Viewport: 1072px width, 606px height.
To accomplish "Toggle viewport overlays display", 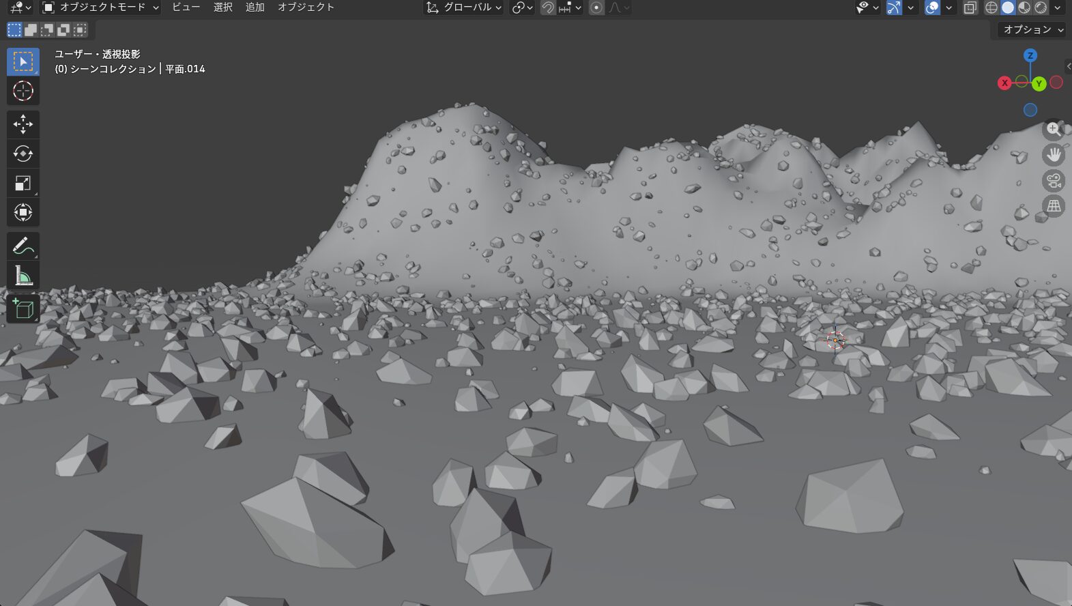I will (x=932, y=8).
